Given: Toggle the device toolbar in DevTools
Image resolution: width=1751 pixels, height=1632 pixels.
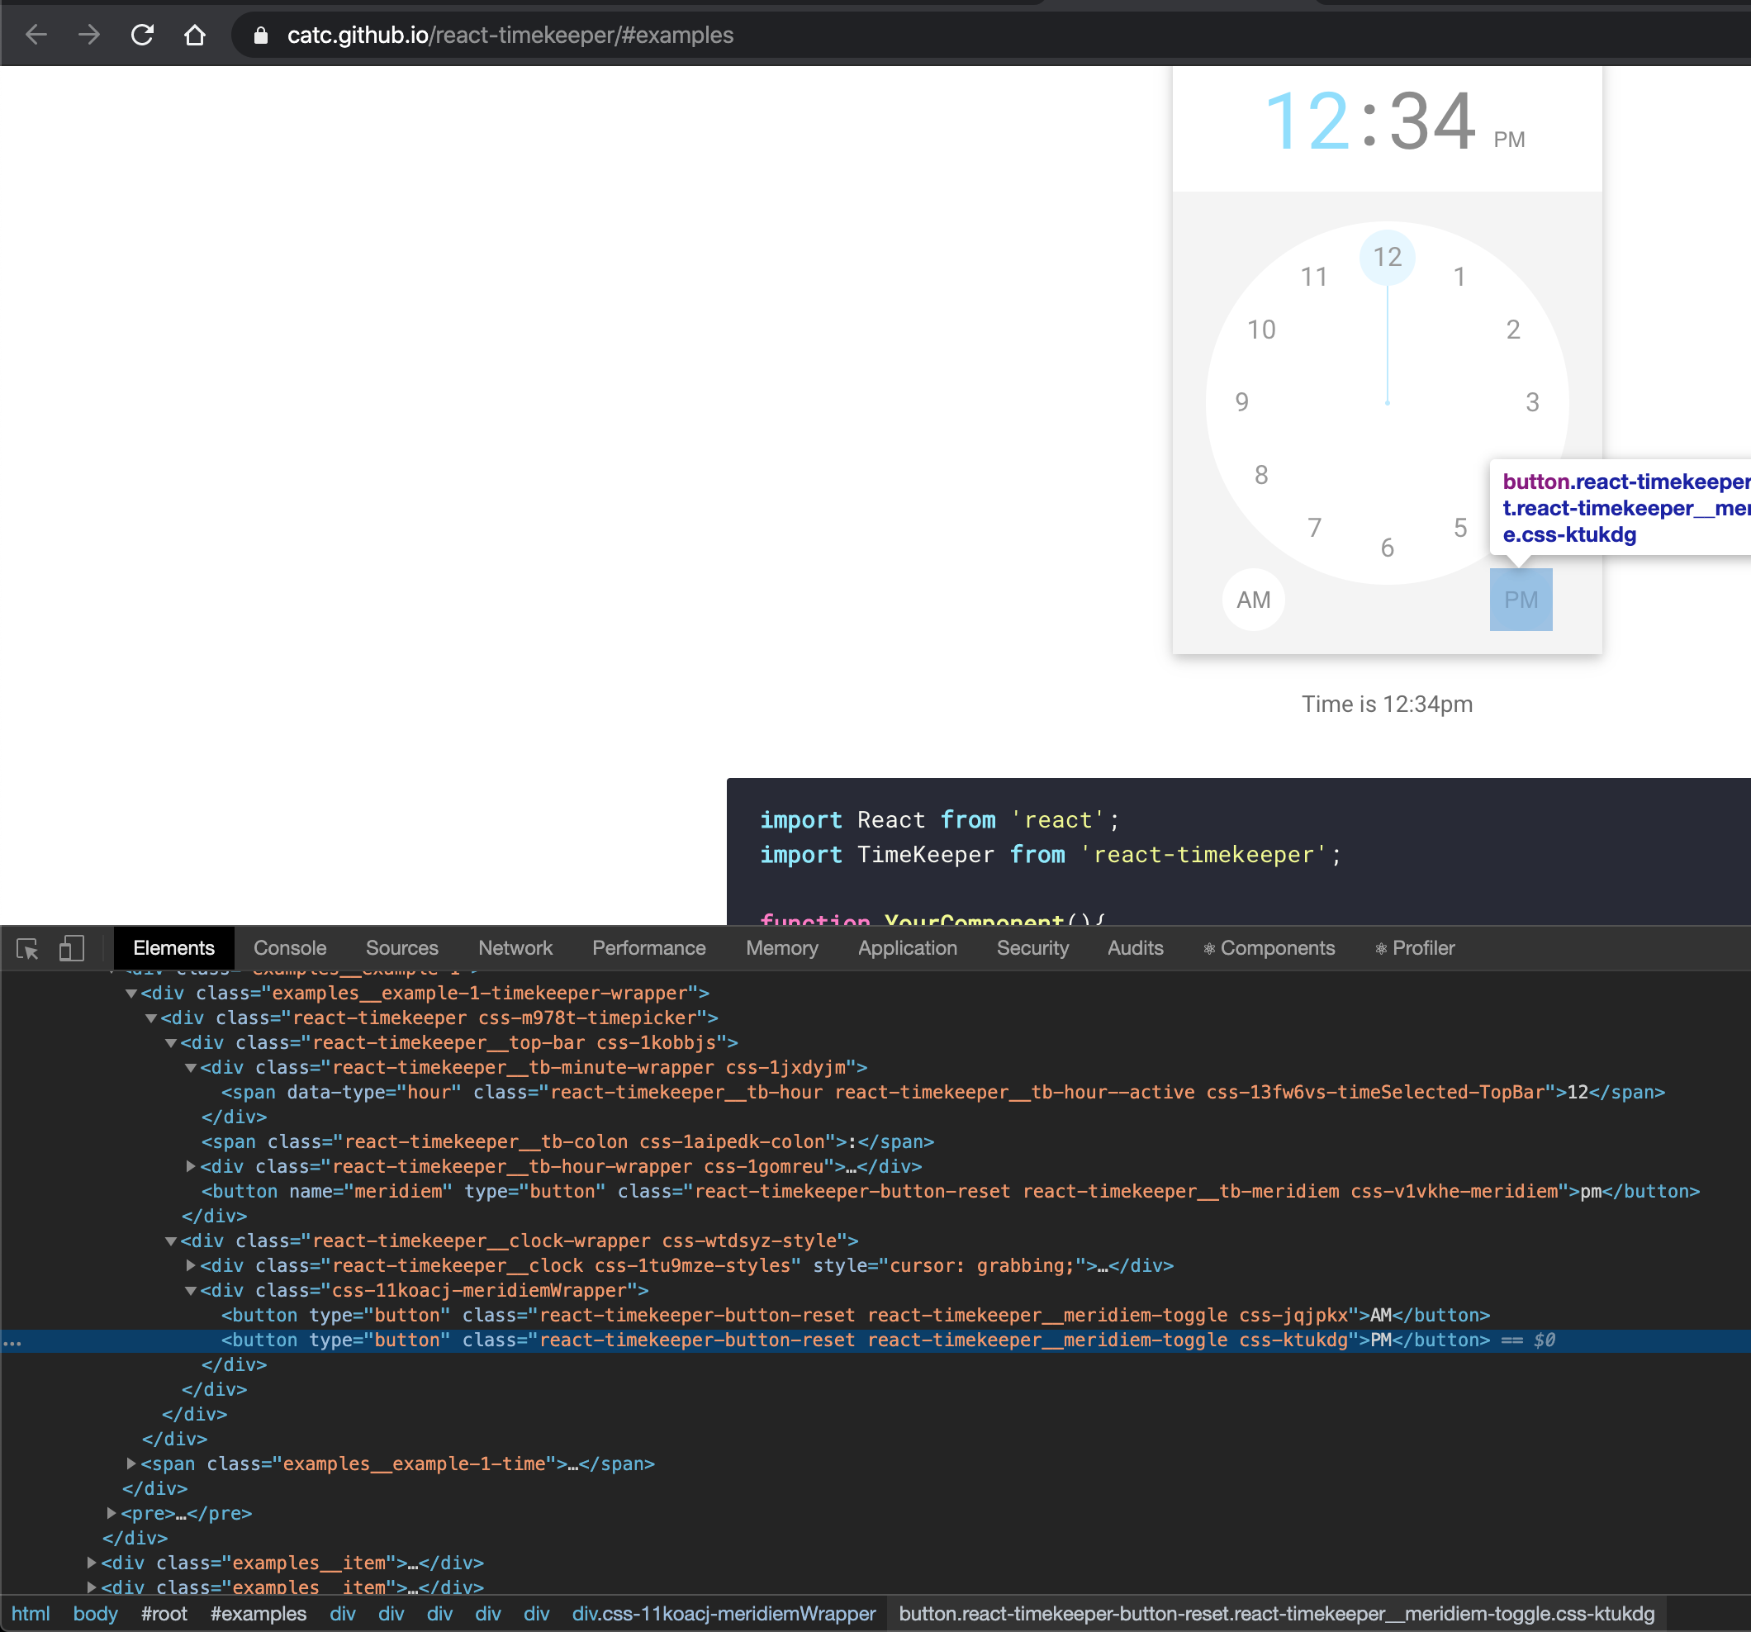Looking at the screenshot, I should (70, 948).
